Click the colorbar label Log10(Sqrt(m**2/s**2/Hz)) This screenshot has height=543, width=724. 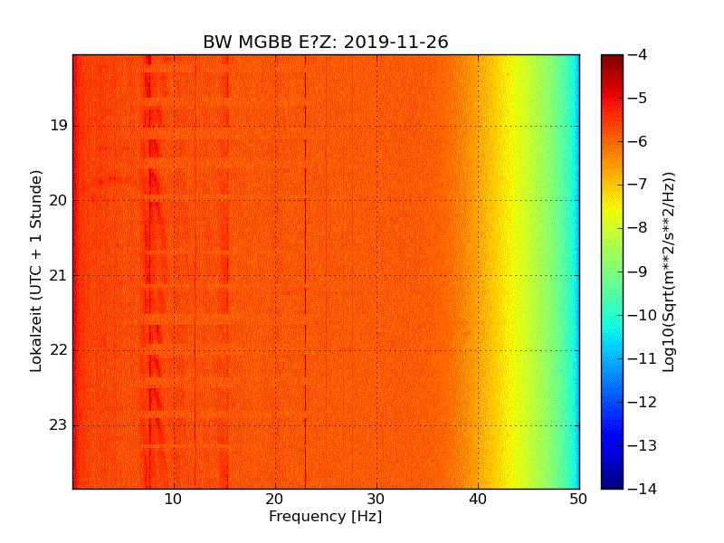tap(668, 271)
